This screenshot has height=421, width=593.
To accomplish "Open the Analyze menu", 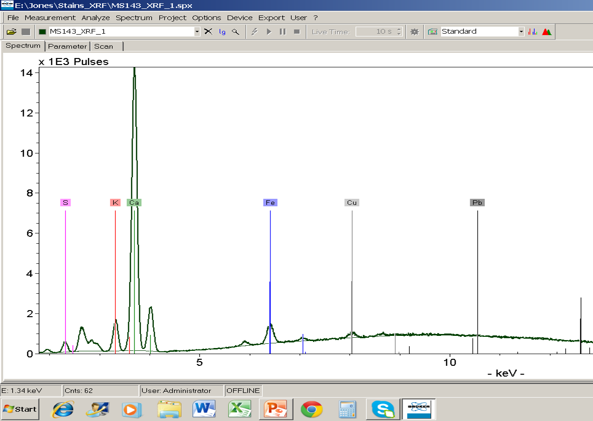I will (x=95, y=18).
